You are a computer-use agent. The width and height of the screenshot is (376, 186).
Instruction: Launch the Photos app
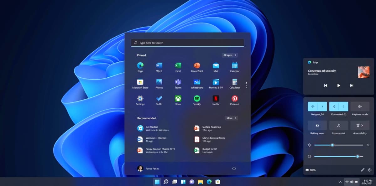pyautogui.click(x=159, y=84)
